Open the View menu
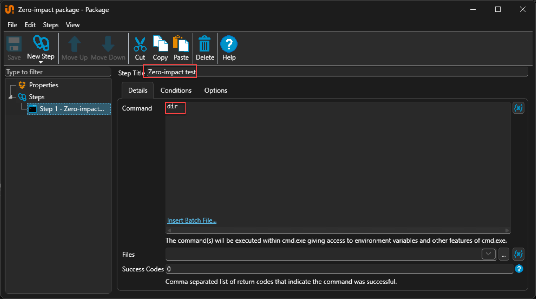 coord(73,25)
